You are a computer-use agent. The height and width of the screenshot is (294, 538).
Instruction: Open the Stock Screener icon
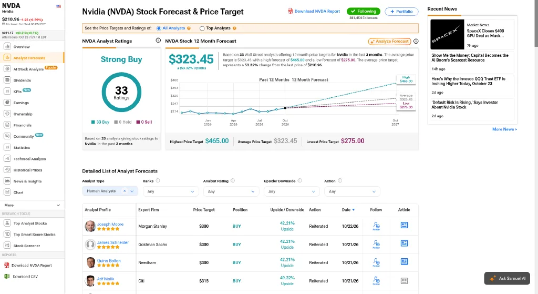7,246
